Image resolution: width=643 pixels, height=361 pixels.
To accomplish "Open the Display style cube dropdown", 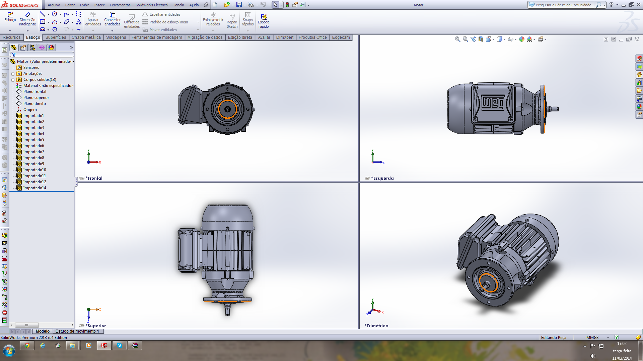I will pyautogui.click(x=504, y=39).
